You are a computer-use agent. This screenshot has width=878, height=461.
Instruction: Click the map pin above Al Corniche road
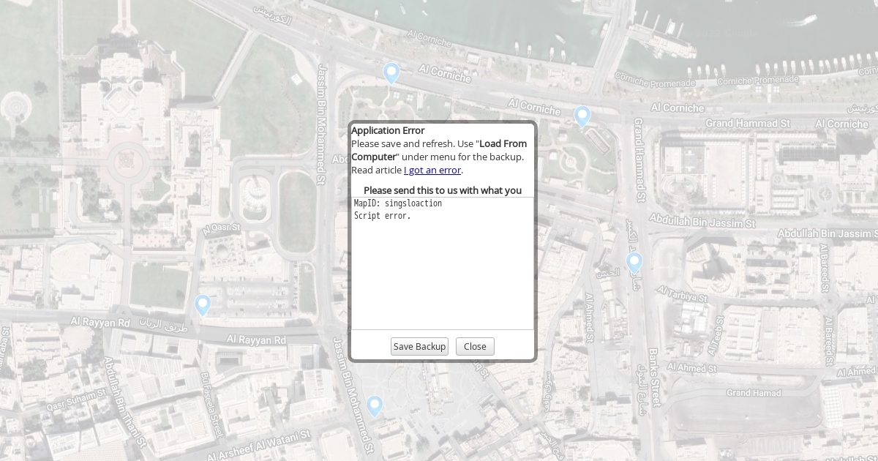coord(391,72)
